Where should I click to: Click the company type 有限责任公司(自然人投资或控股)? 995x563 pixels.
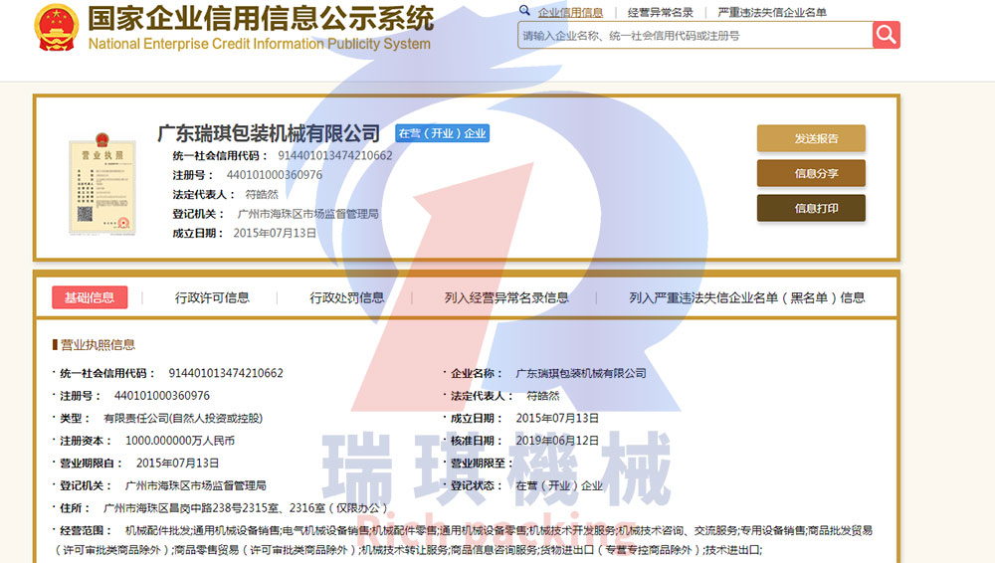pos(183,419)
